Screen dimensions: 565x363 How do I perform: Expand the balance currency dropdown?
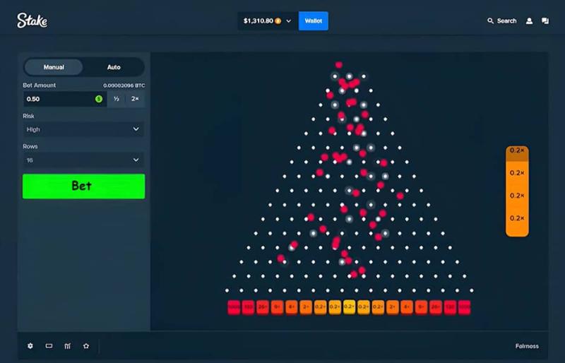click(x=288, y=21)
